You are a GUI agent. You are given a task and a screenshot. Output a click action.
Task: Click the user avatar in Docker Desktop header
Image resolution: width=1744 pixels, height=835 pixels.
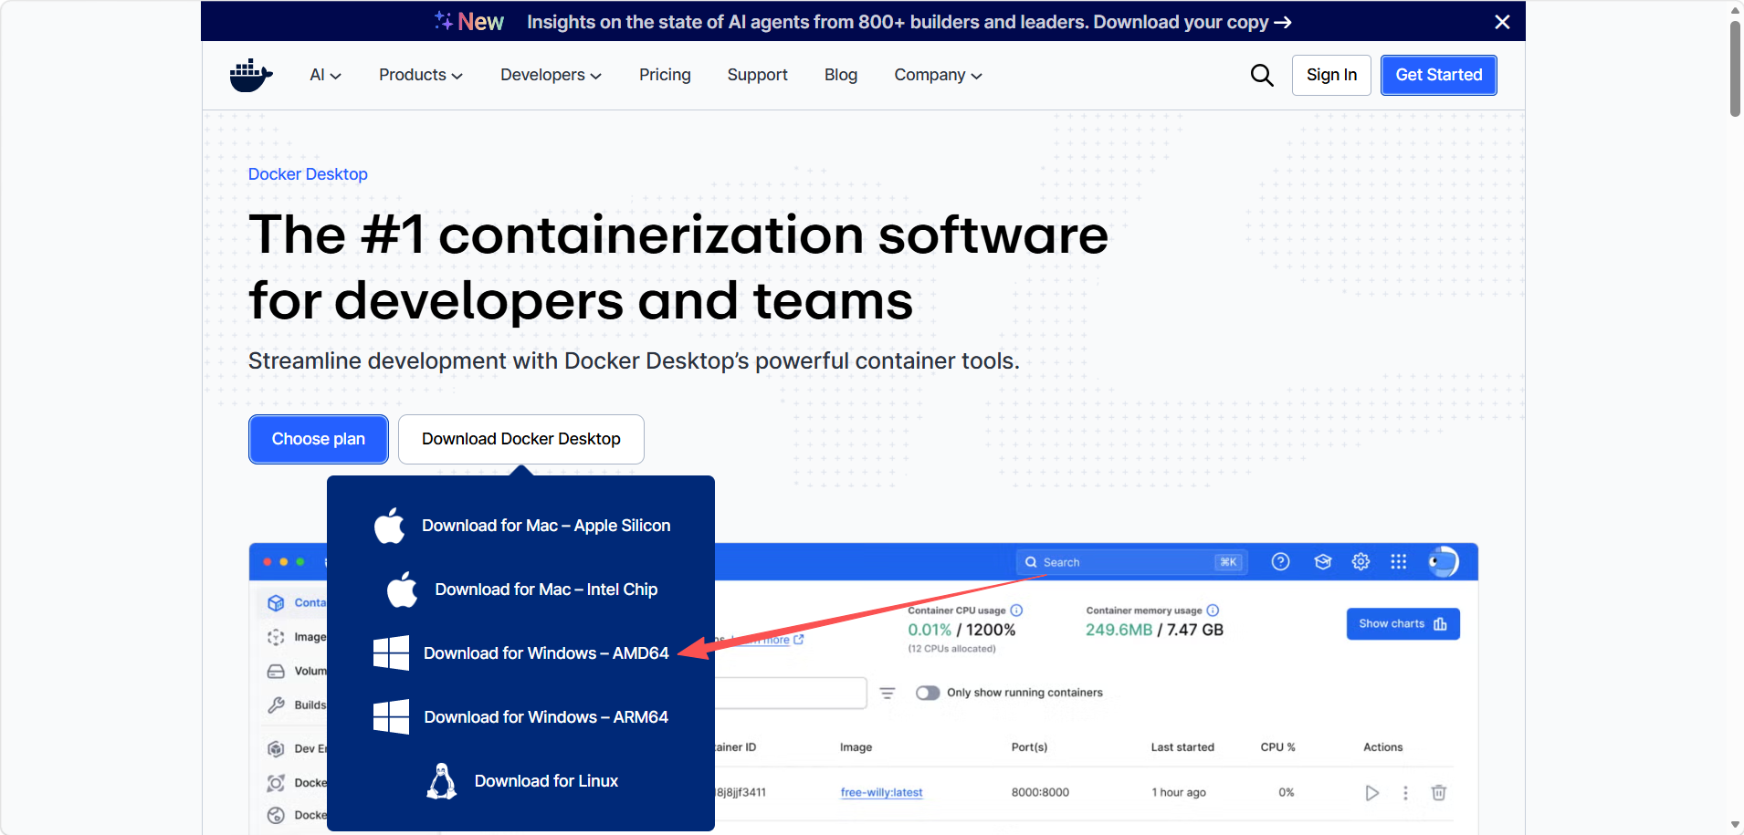pyautogui.click(x=1443, y=562)
